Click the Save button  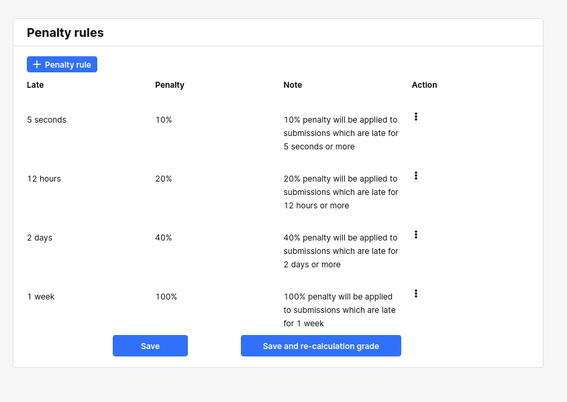150,346
